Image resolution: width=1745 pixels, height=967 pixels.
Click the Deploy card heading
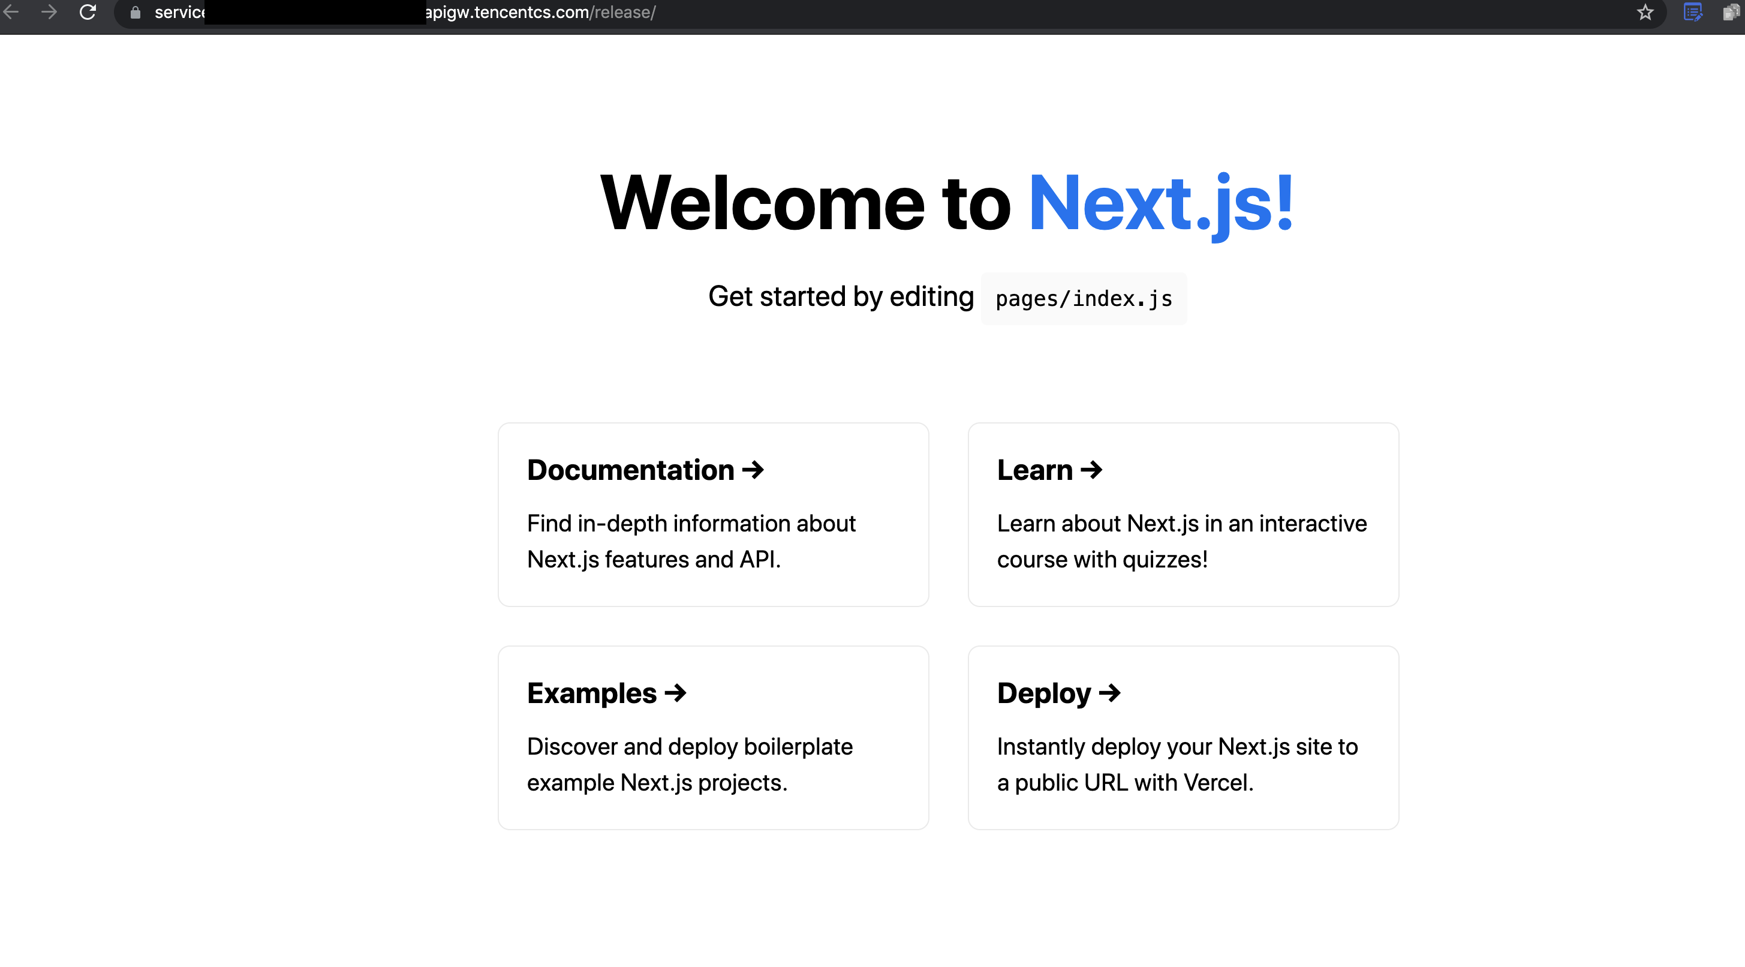pyautogui.click(x=1043, y=692)
